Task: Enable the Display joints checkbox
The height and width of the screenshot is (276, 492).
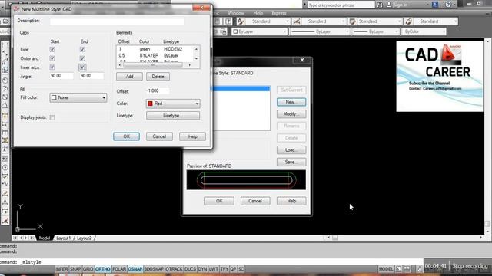Action: [52, 117]
